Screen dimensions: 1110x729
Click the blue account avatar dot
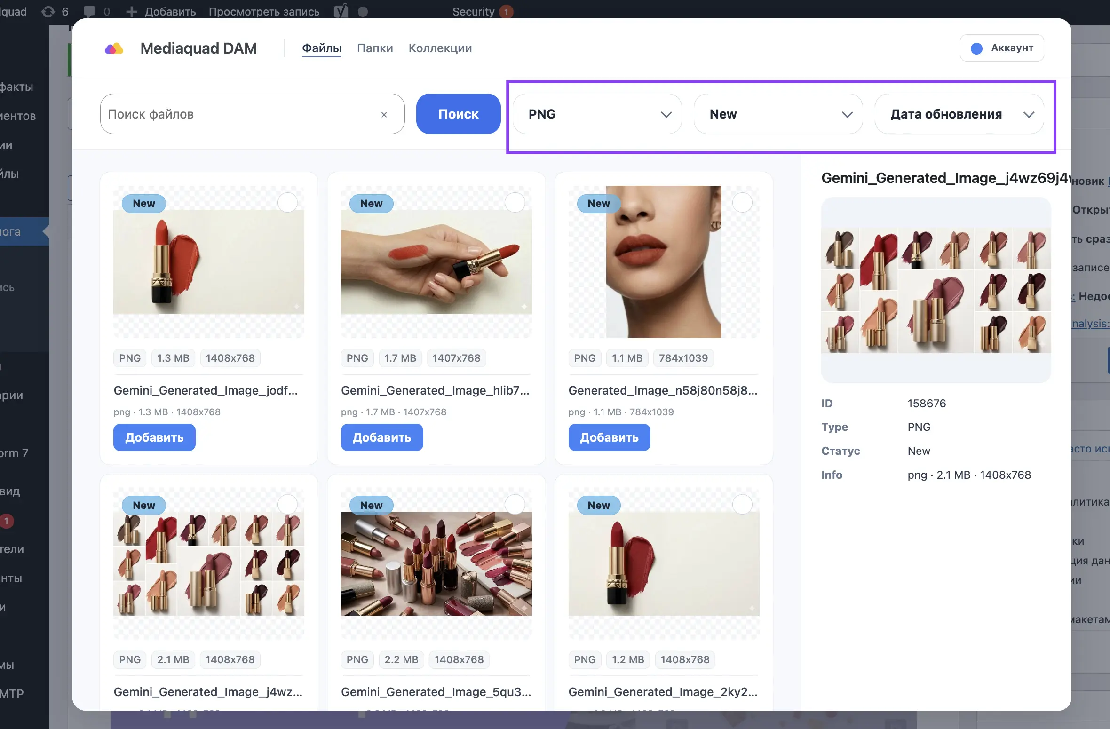(976, 48)
